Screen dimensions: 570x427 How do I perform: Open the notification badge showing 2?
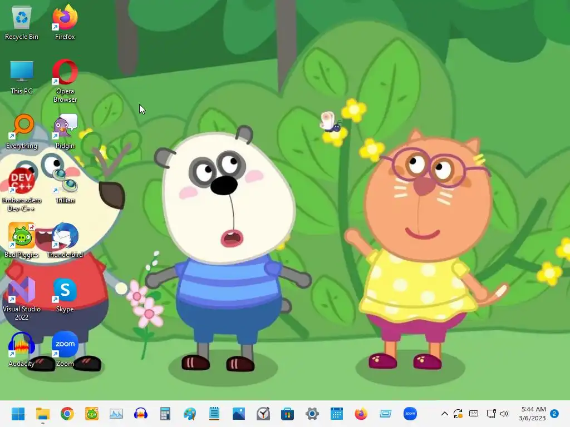(554, 414)
